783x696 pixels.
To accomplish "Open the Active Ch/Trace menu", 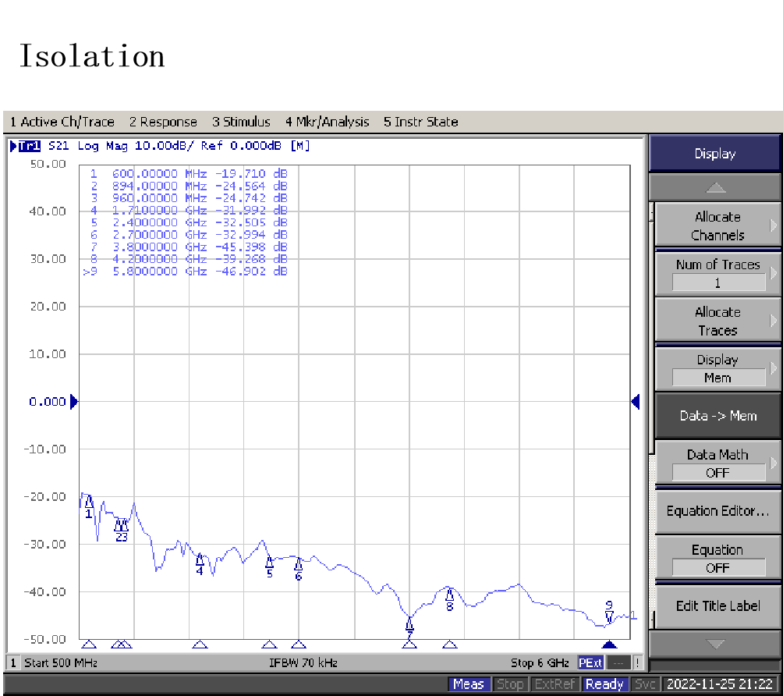I will pos(62,122).
